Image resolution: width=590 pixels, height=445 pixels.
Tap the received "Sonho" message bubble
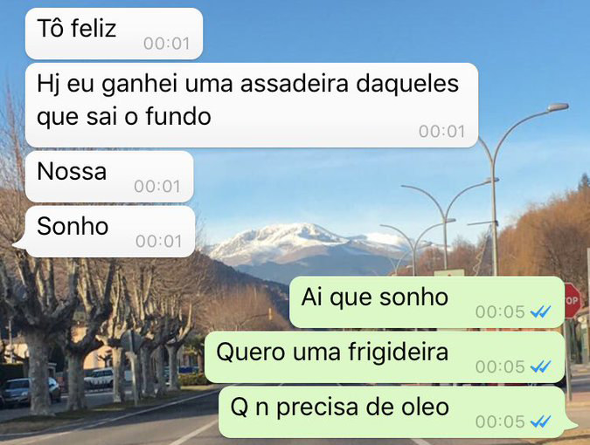(x=106, y=231)
